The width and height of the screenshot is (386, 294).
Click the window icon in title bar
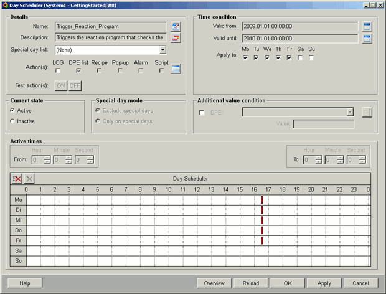click(x=5, y=4)
